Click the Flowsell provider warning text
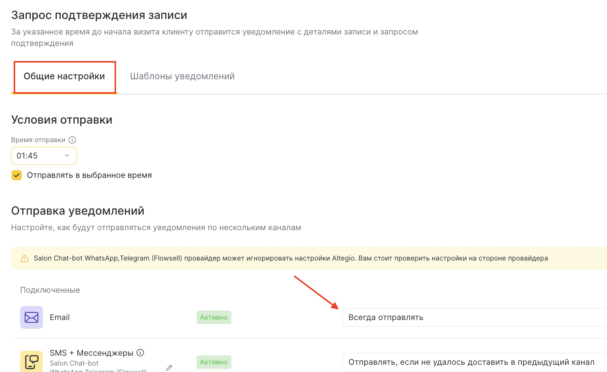Screen dimensions: 607x372 291,258
